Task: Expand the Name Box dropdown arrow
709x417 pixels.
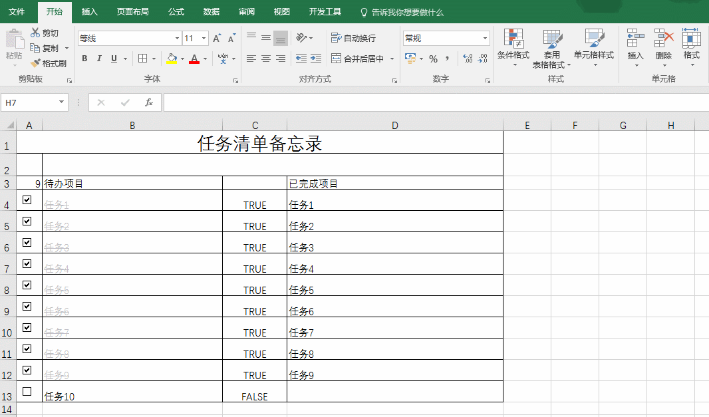Action: tap(61, 102)
